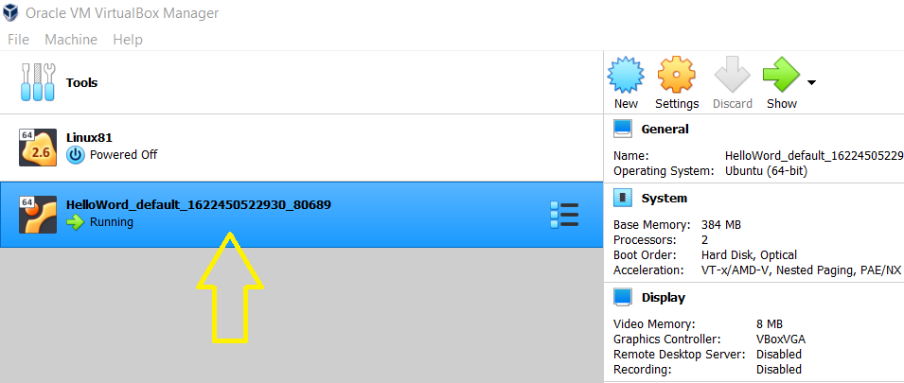Viewport: 904px width, 383px height.
Task: Click the General section header
Action: [665, 129]
